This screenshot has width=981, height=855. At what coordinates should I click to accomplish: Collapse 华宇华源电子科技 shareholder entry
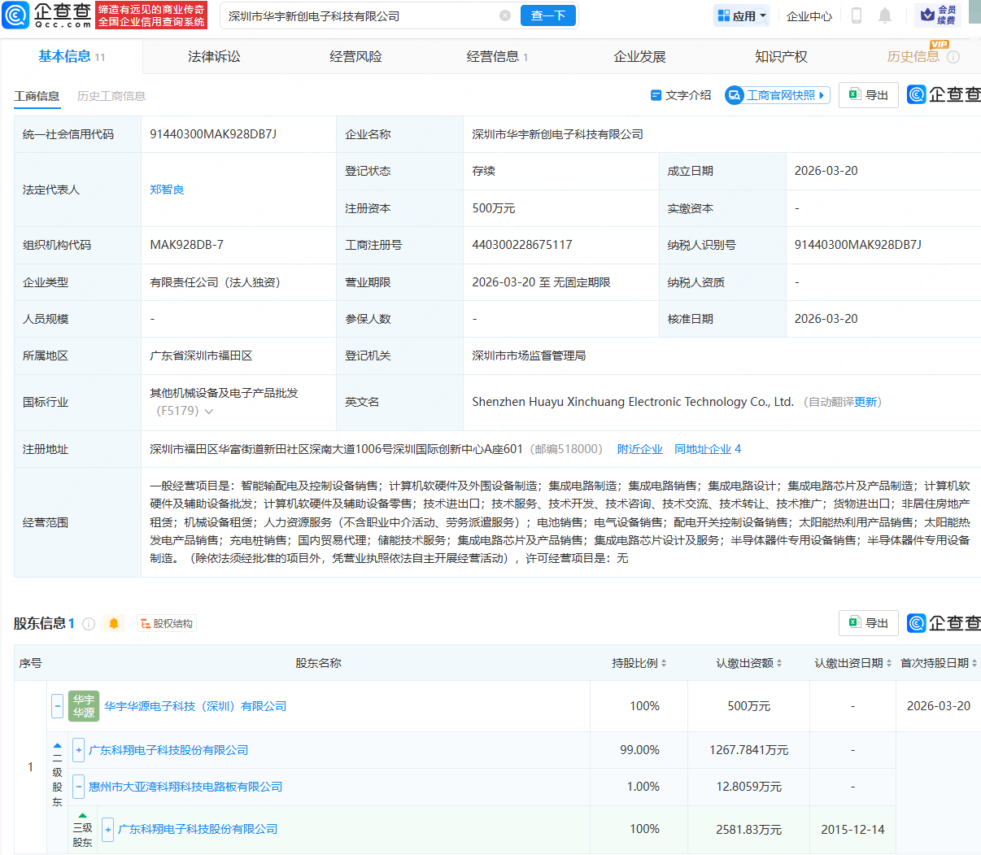click(56, 706)
